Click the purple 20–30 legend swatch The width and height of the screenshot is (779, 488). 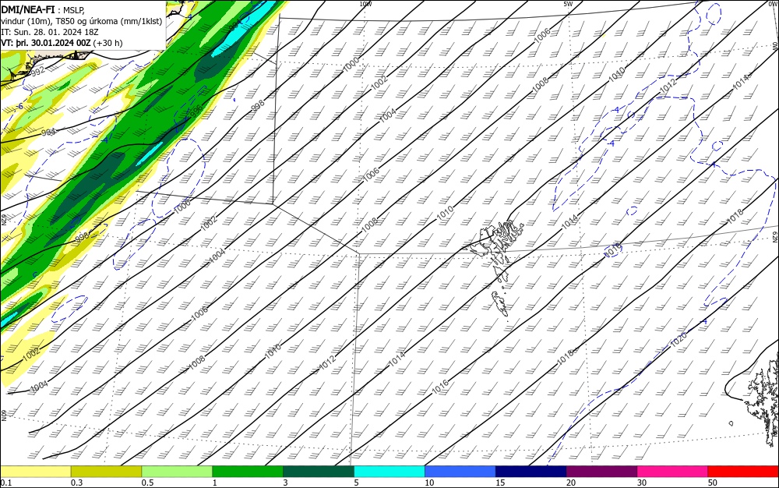601,472
